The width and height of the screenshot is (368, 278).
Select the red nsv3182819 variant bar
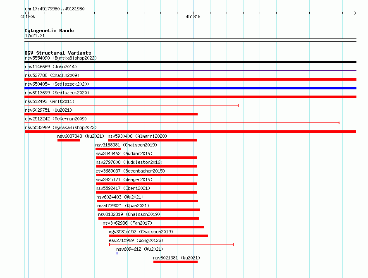(x=149, y=218)
